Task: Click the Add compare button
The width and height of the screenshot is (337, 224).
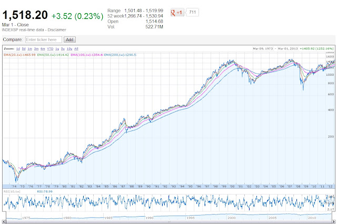Action: point(70,39)
